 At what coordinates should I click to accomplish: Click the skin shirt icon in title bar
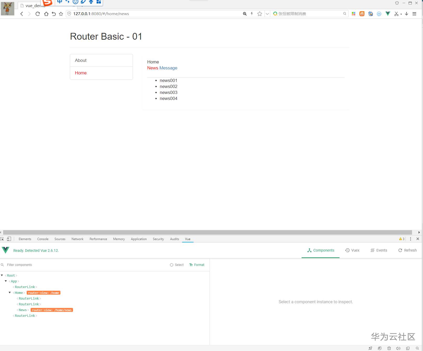(397, 3)
